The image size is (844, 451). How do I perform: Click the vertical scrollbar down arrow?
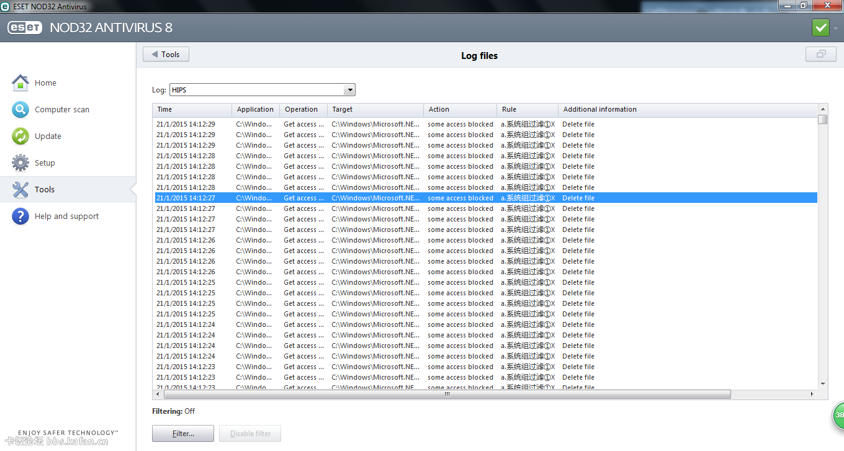point(822,384)
